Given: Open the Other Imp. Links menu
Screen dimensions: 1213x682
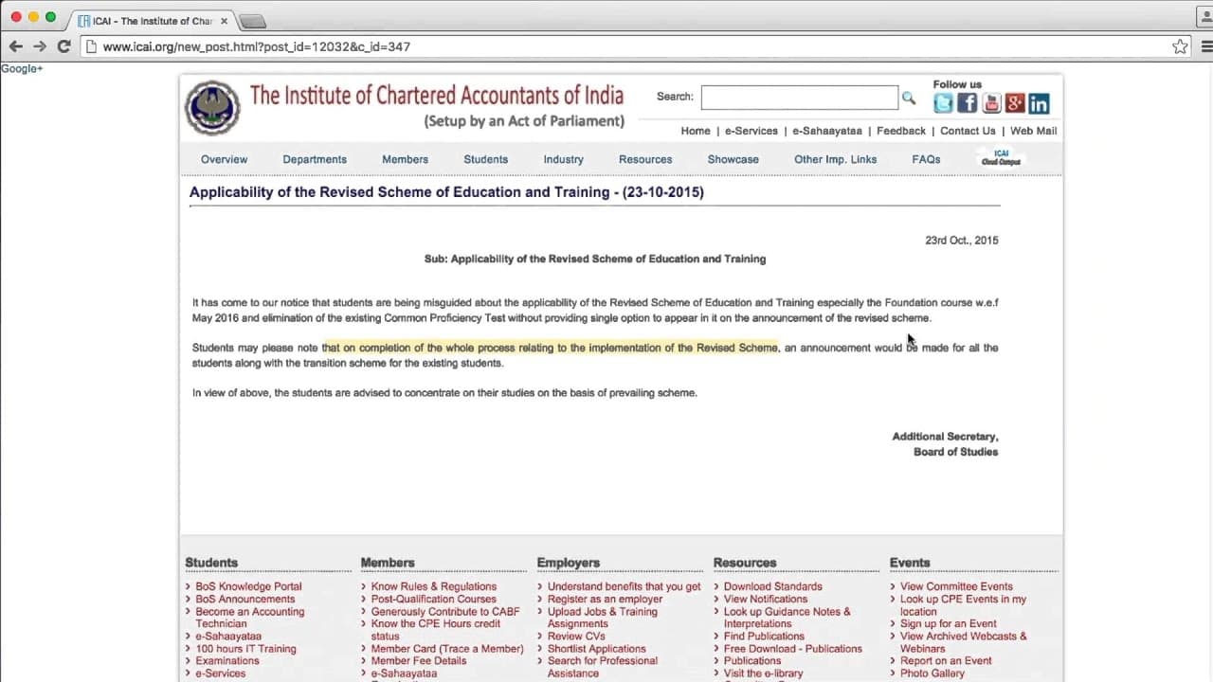Looking at the screenshot, I should point(835,159).
